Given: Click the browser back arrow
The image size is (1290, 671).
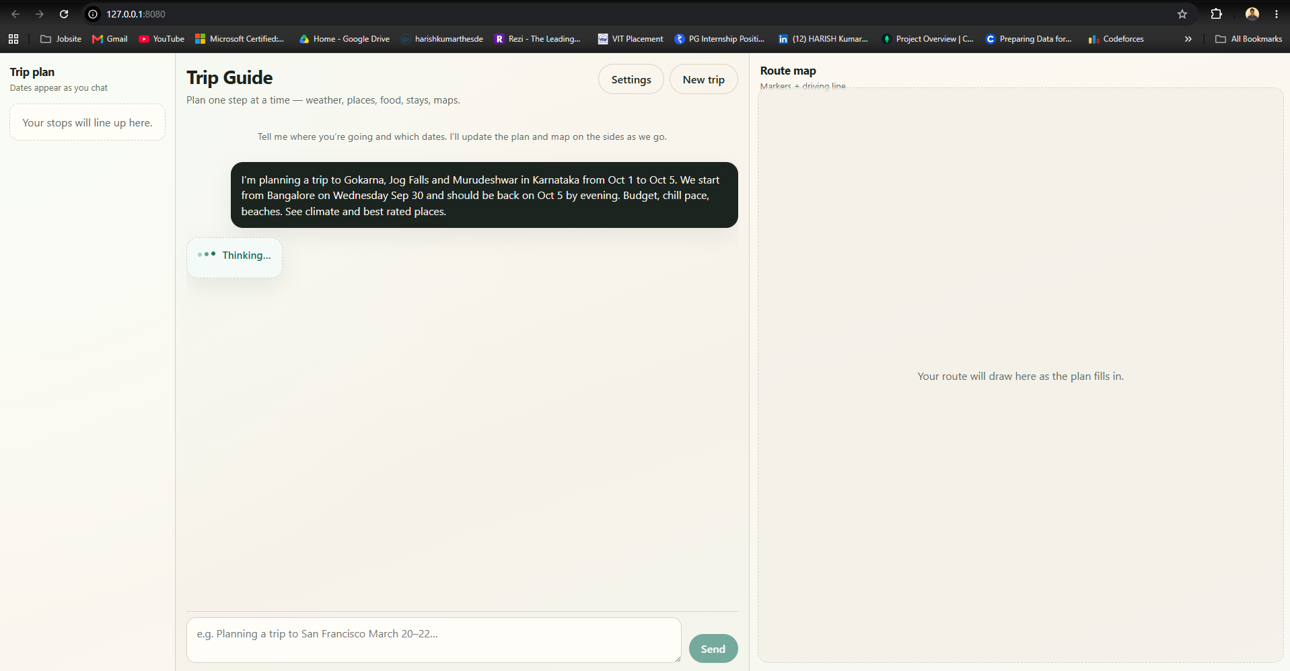Looking at the screenshot, I should coord(15,14).
